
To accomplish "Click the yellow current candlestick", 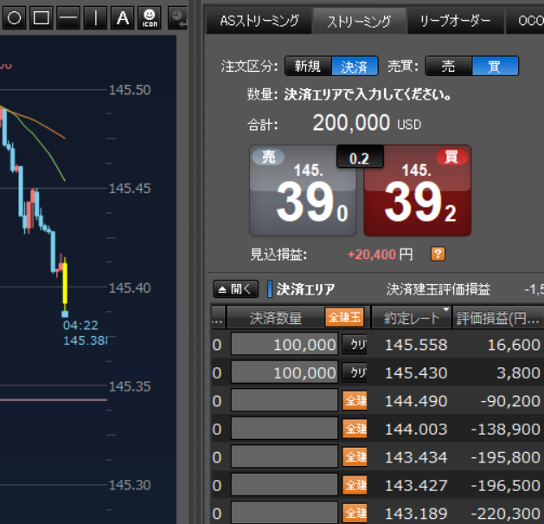I will click(65, 283).
